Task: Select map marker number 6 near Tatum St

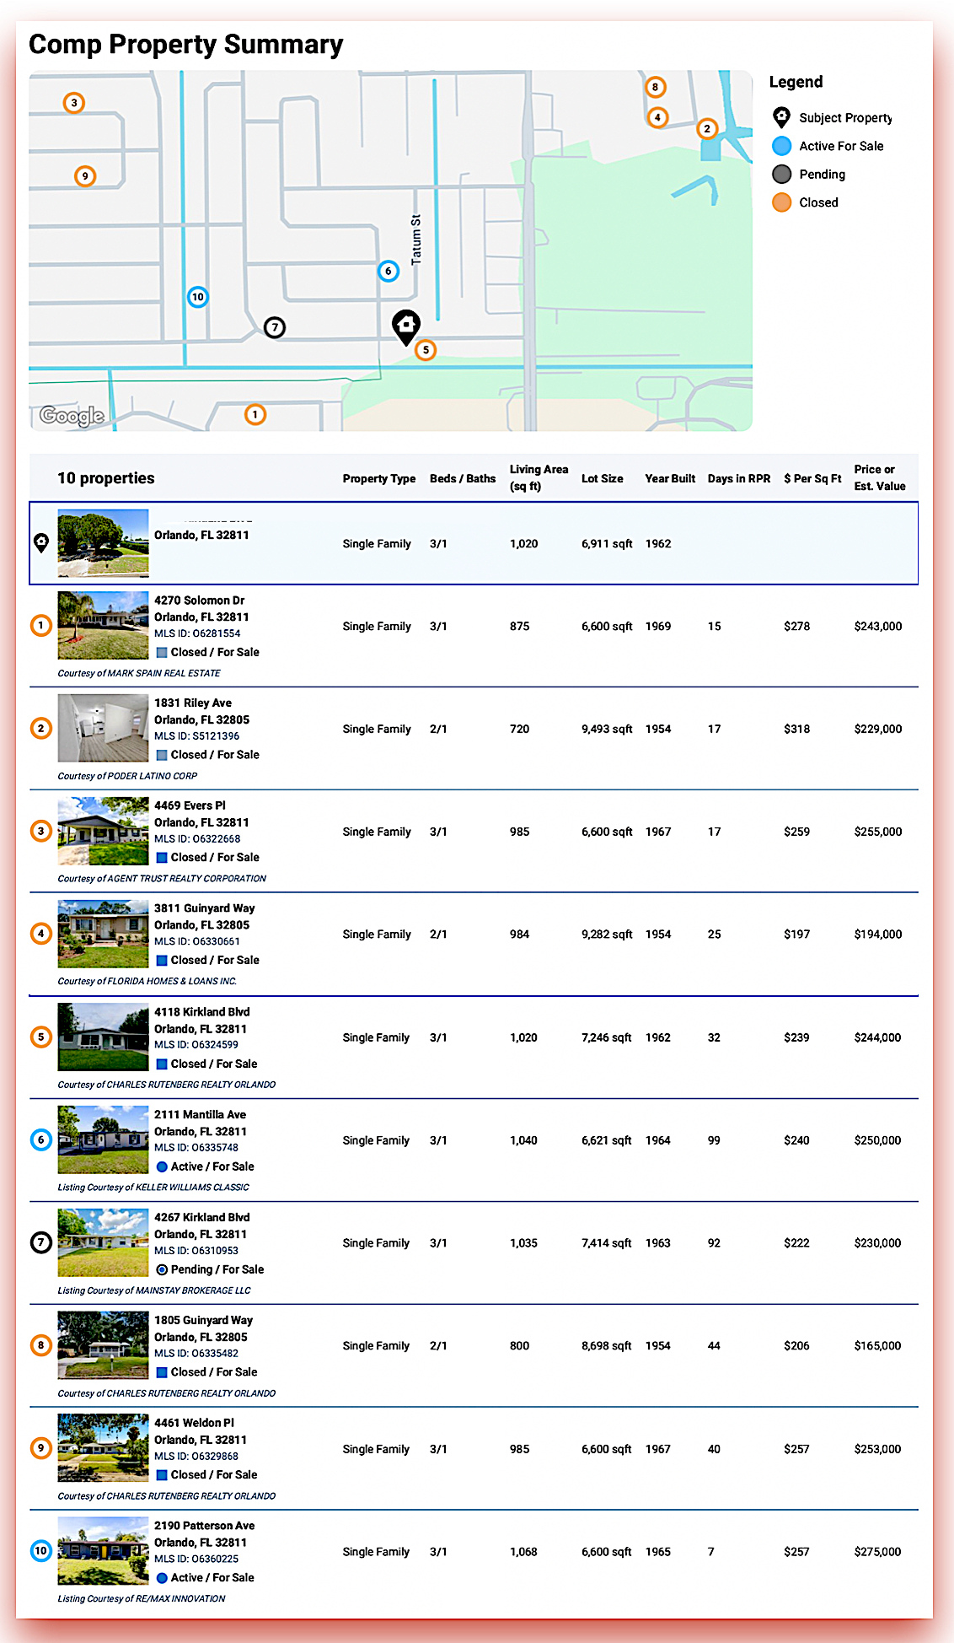Action: [x=388, y=271]
